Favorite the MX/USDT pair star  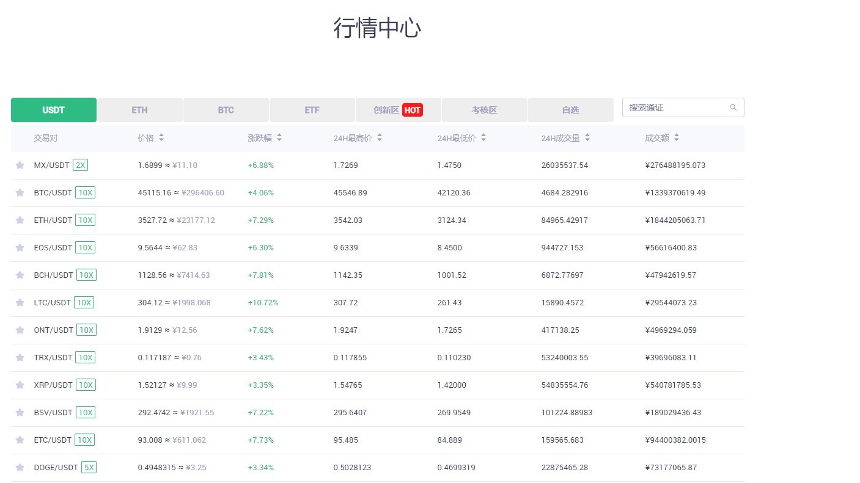[20, 165]
